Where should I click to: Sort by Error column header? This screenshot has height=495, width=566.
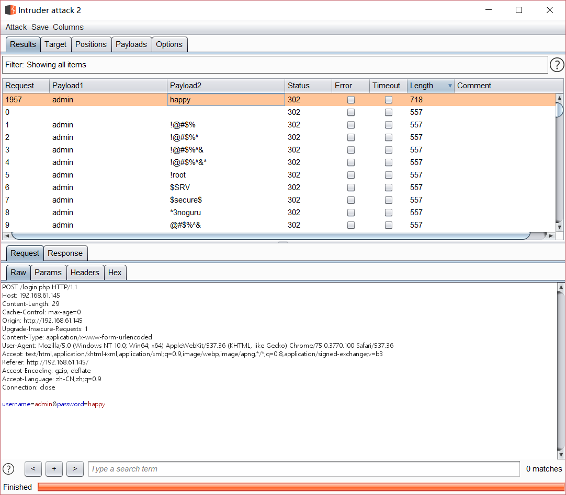pyautogui.click(x=350, y=86)
